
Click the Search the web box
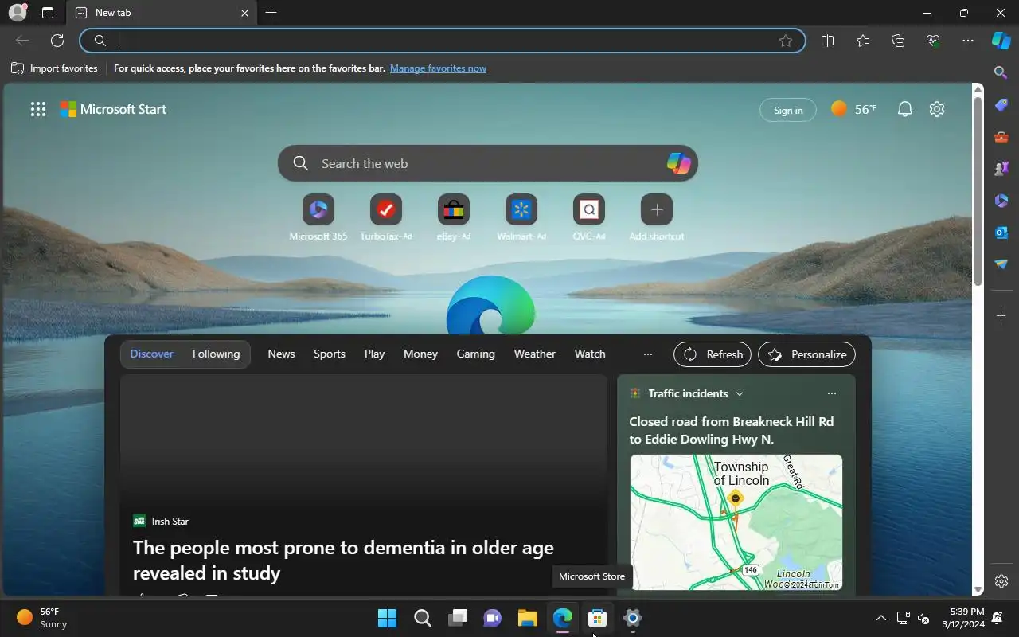coord(487,163)
